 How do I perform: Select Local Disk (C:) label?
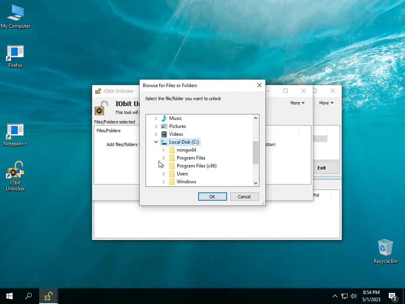pos(184,142)
